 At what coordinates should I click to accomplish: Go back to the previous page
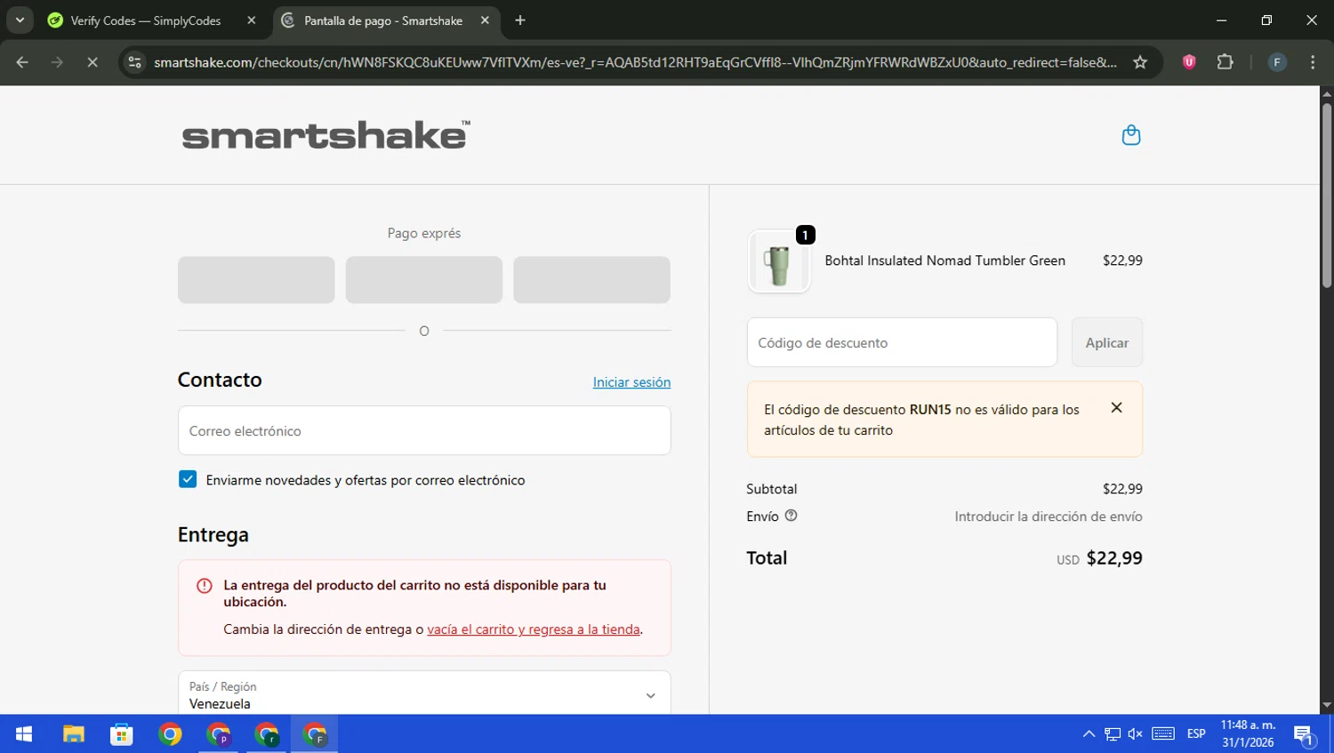coord(22,62)
